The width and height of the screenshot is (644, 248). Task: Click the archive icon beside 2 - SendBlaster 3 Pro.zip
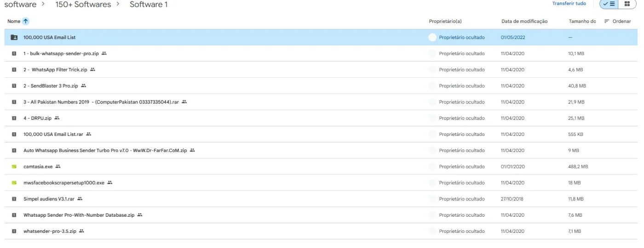click(14, 86)
